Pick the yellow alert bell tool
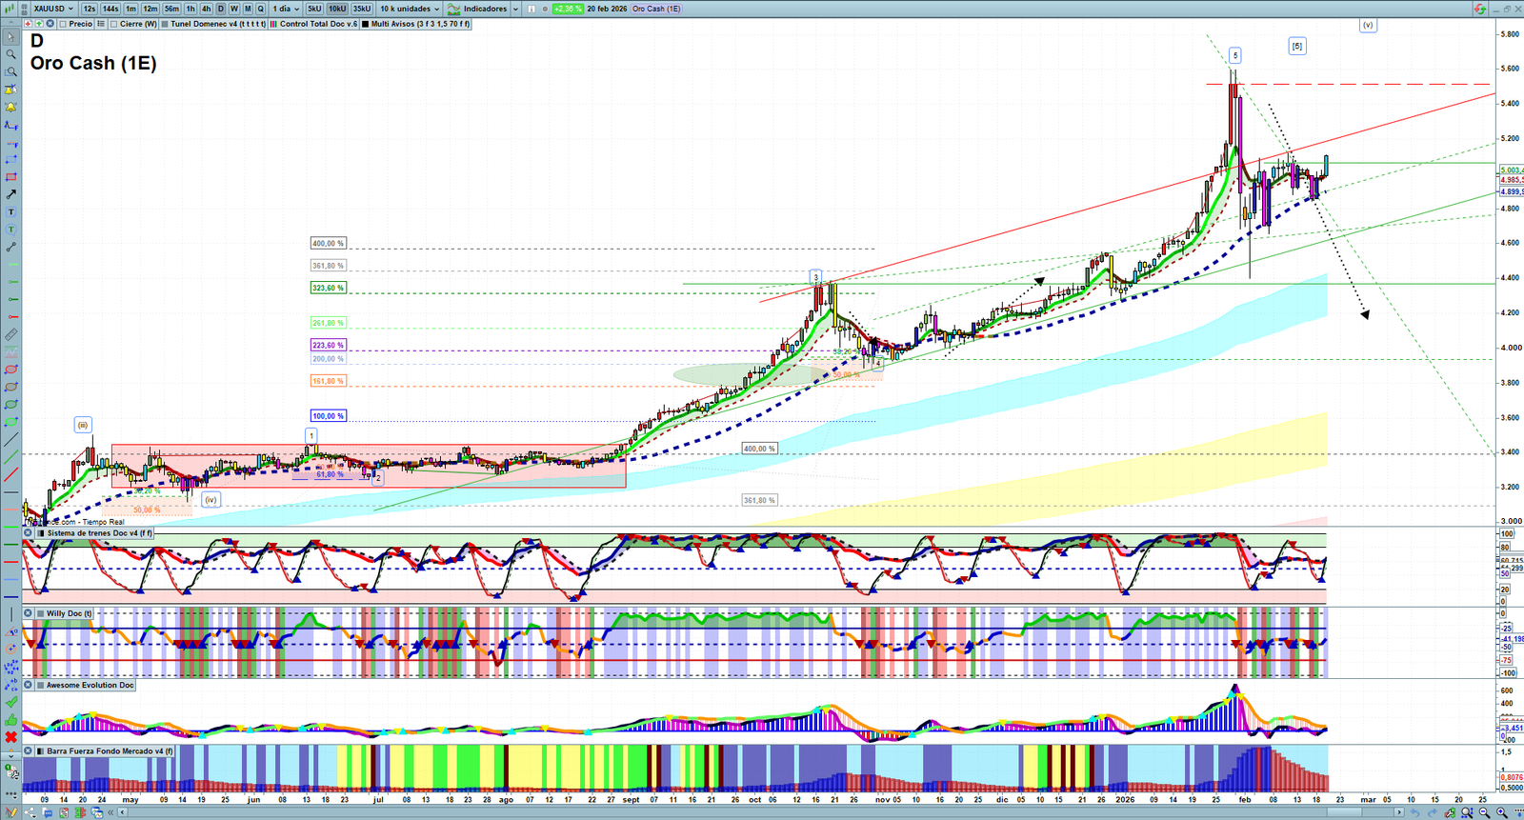This screenshot has width=1524, height=820. (11, 107)
